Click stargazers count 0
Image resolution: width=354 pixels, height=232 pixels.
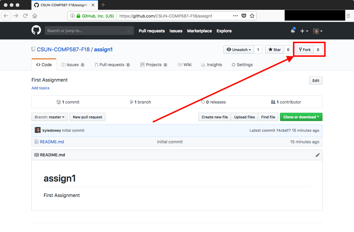(288, 50)
